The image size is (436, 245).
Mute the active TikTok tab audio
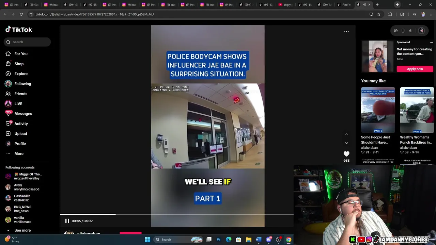[x=364, y=5]
